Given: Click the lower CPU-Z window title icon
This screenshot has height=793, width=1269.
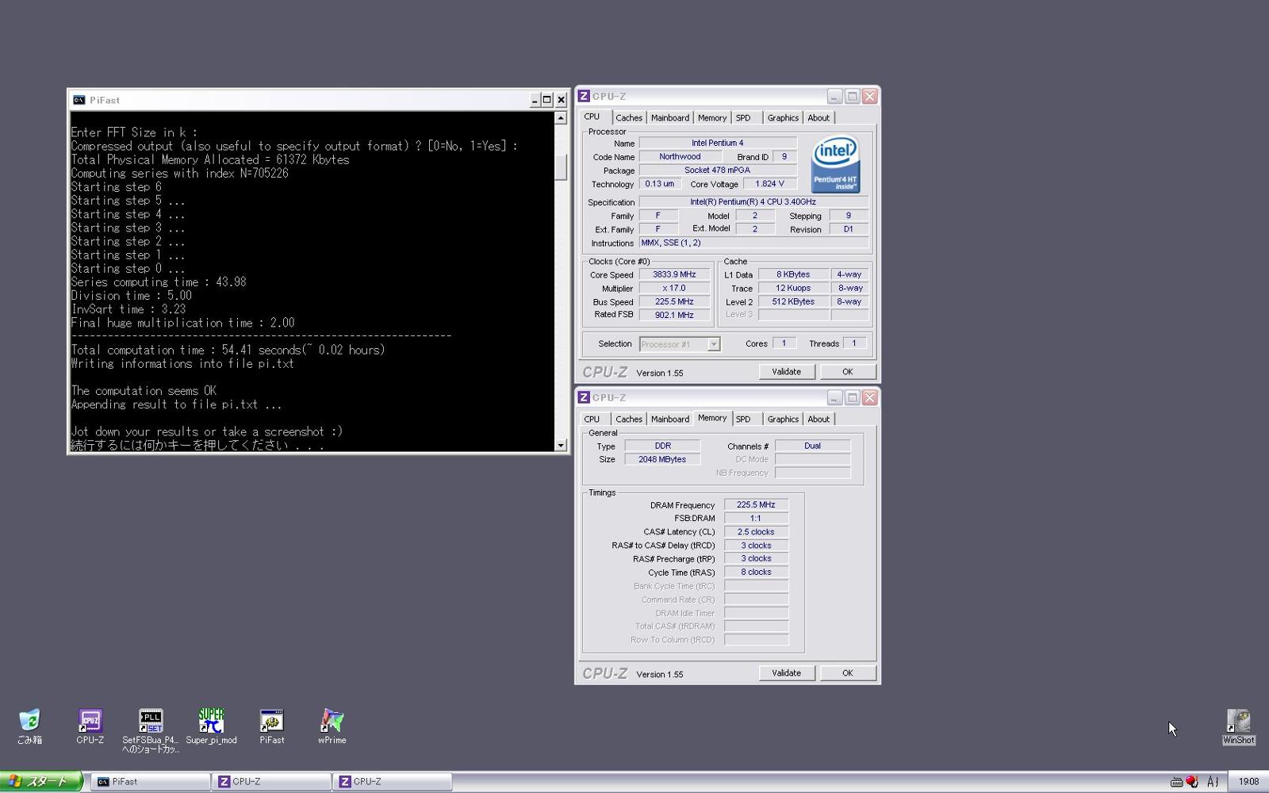Looking at the screenshot, I should point(584,397).
